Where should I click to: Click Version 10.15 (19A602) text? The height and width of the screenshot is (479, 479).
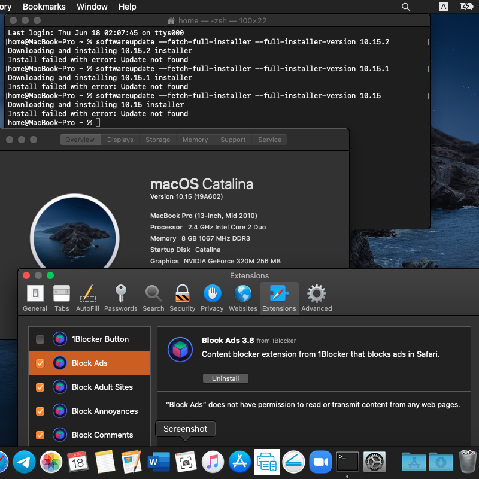coord(186,197)
